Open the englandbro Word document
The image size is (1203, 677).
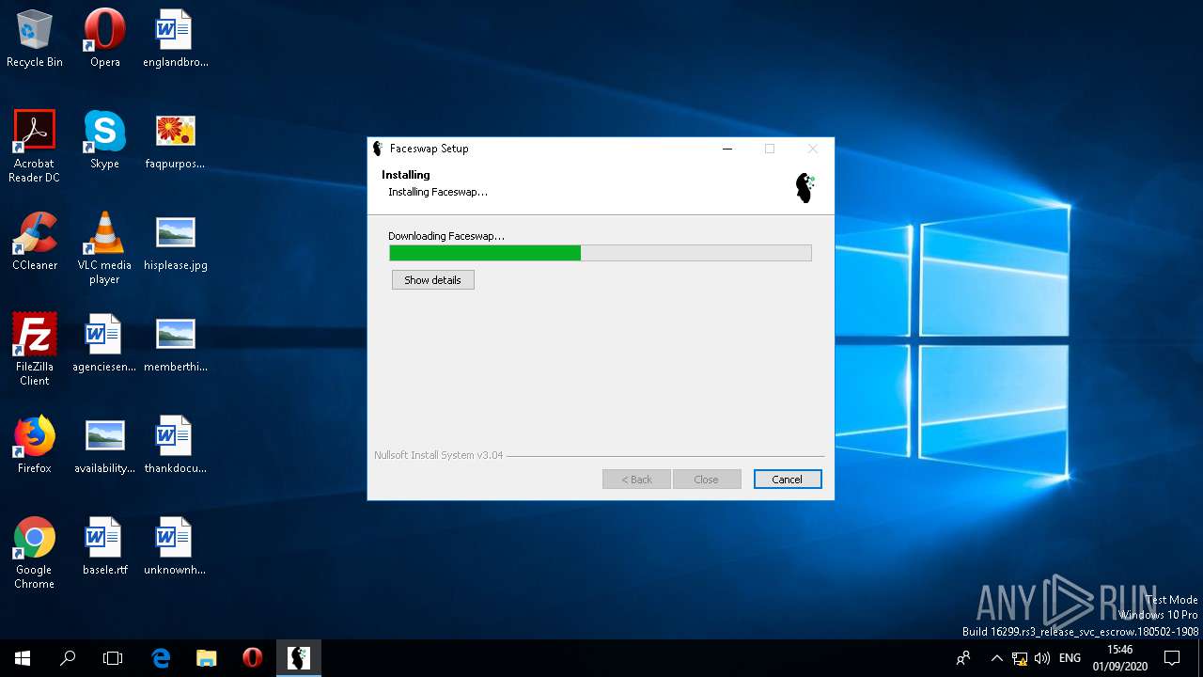175,39
